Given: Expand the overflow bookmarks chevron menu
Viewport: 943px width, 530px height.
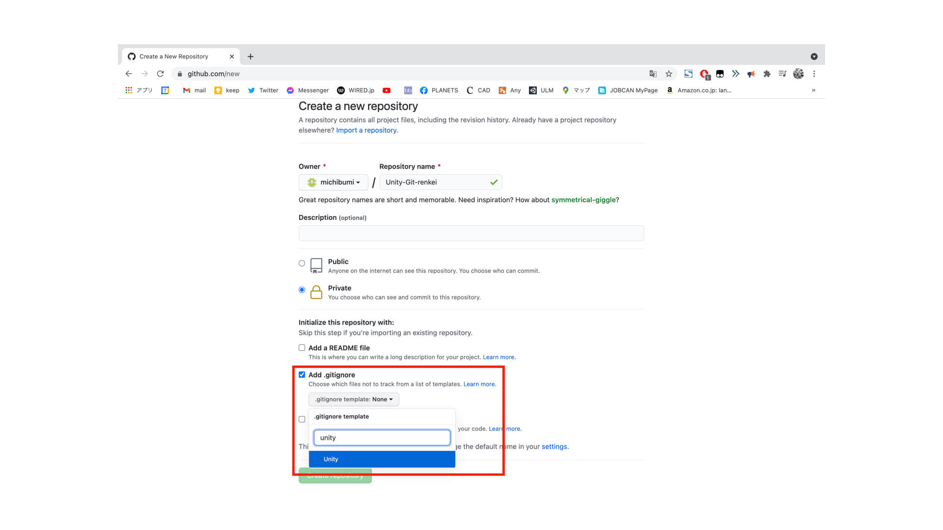Looking at the screenshot, I should click(x=814, y=90).
